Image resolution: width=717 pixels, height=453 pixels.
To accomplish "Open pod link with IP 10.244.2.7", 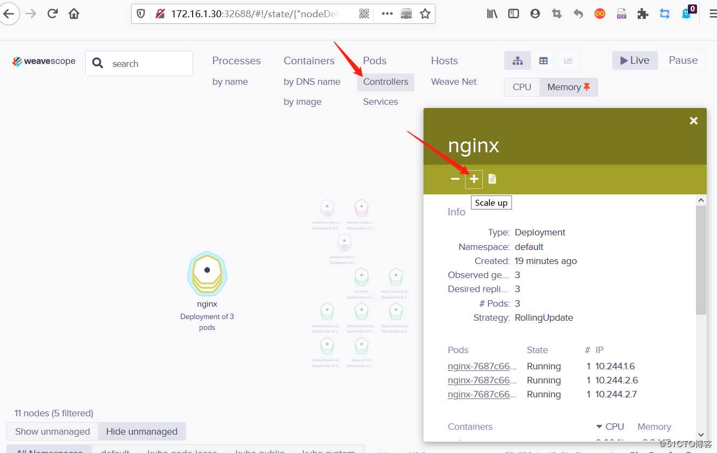I will 482,394.
